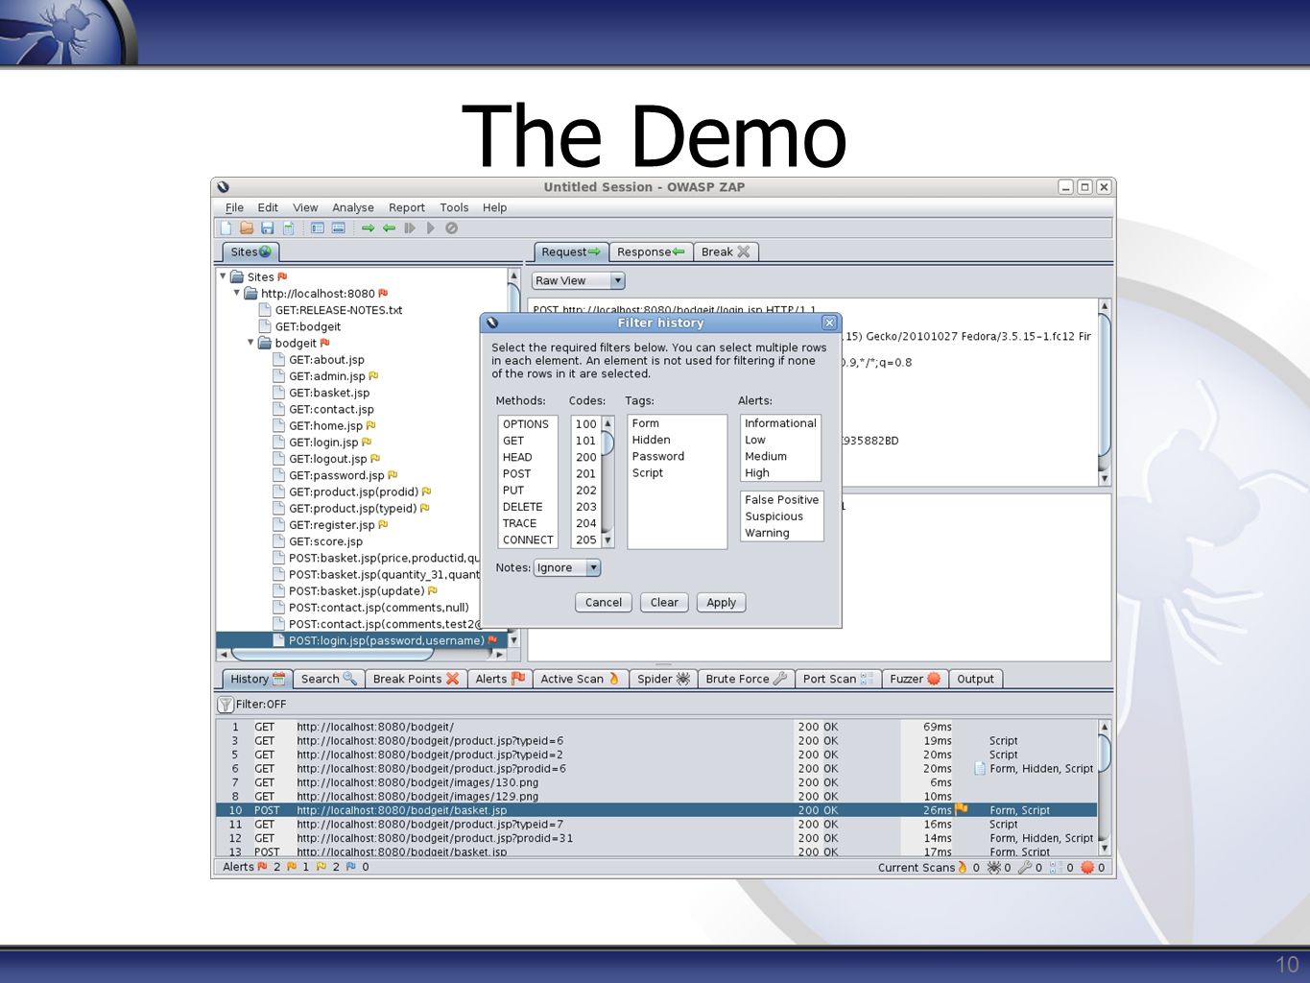
Task: Select the Password tag in the Tags list
Action: point(677,456)
